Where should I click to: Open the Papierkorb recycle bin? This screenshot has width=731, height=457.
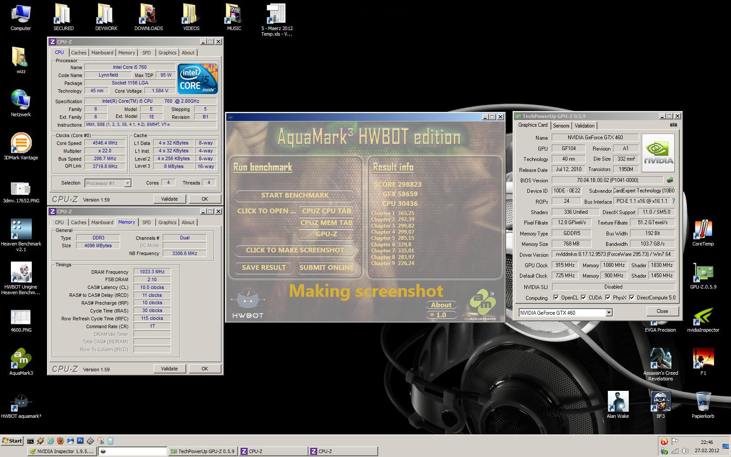coord(703,405)
